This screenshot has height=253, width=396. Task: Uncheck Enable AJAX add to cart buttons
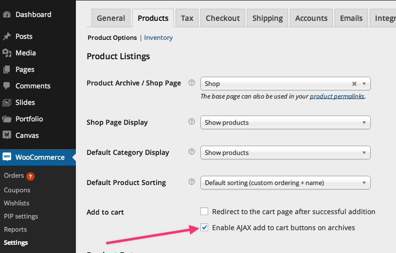[204, 228]
